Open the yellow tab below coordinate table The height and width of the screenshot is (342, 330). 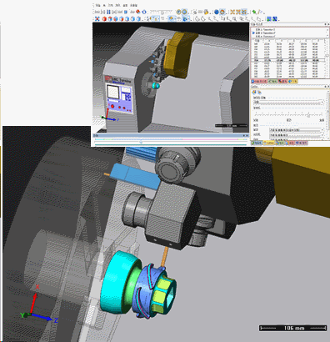pos(292,81)
